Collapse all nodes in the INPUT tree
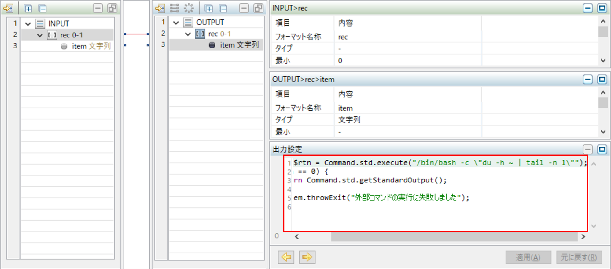The image size is (611, 269). tap(43, 9)
